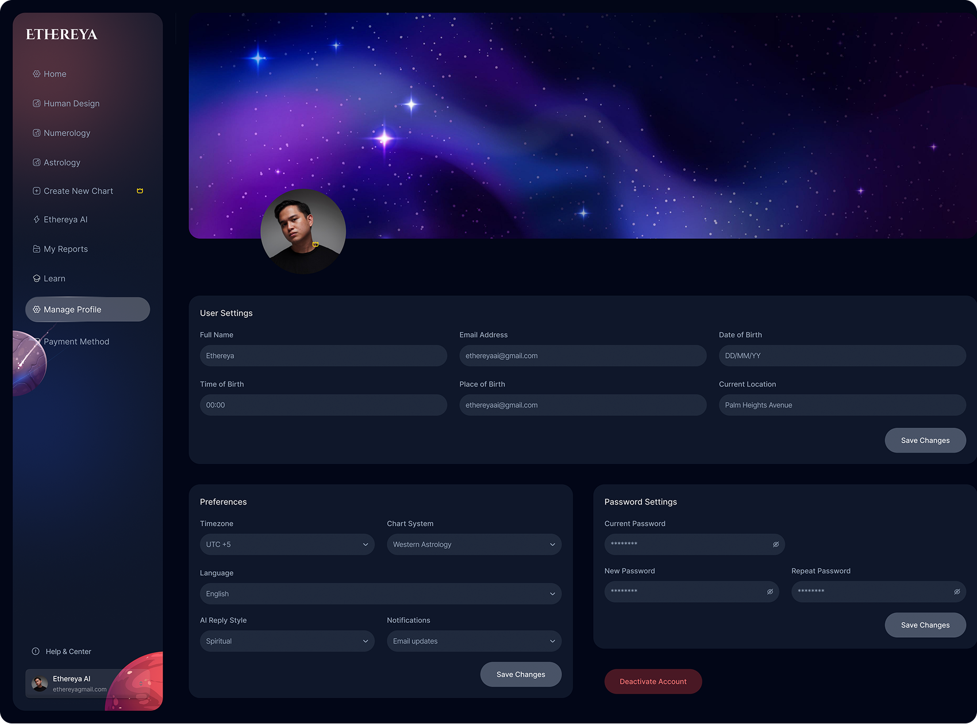Click the Time of Birth field
The width and height of the screenshot is (977, 724).
(324, 405)
